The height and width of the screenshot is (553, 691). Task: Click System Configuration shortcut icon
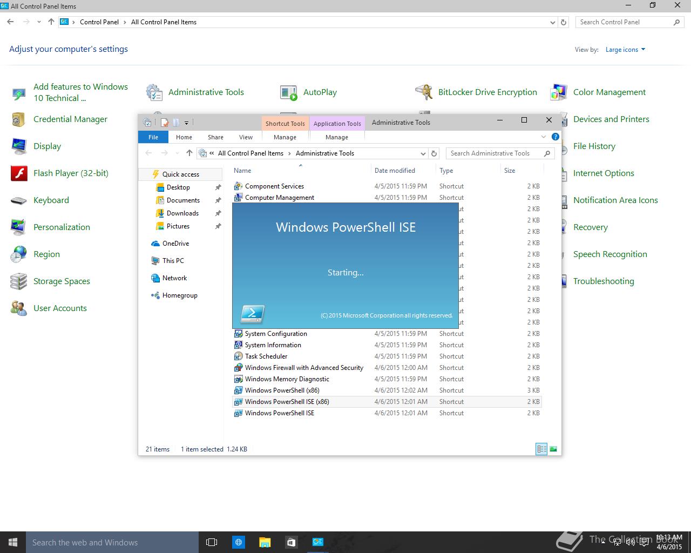238,334
